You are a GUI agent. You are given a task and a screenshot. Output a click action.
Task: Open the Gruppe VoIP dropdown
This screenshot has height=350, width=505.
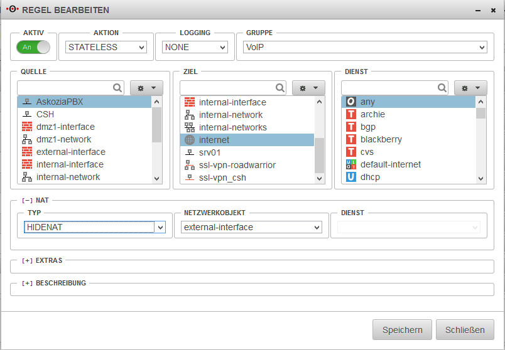pos(365,47)
